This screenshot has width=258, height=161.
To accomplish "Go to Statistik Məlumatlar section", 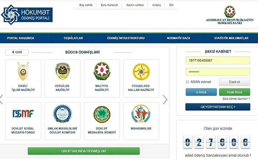I will (x=231, y=38).
